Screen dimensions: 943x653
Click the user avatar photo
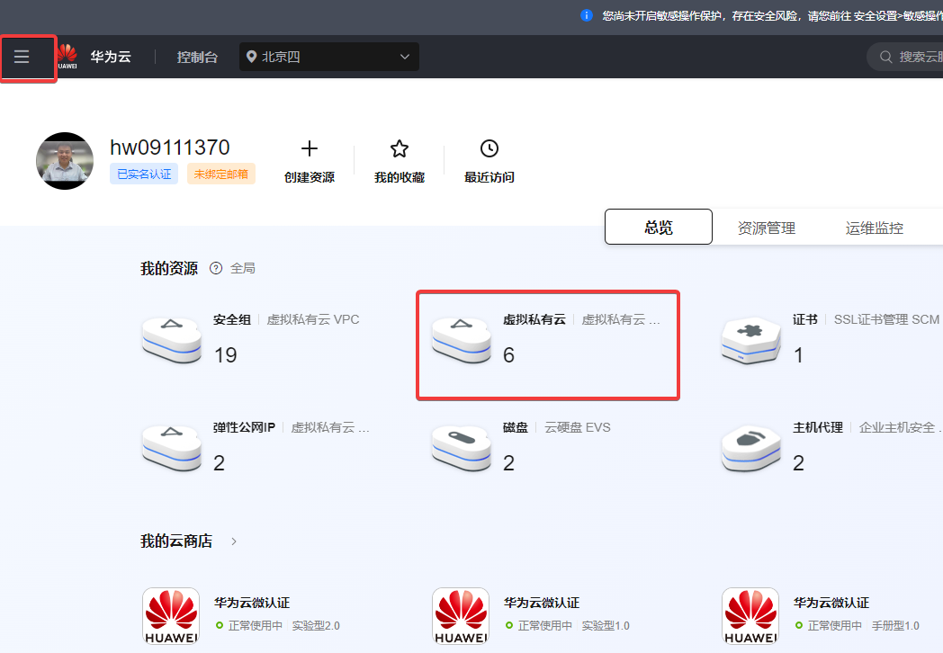coord(65,161)
